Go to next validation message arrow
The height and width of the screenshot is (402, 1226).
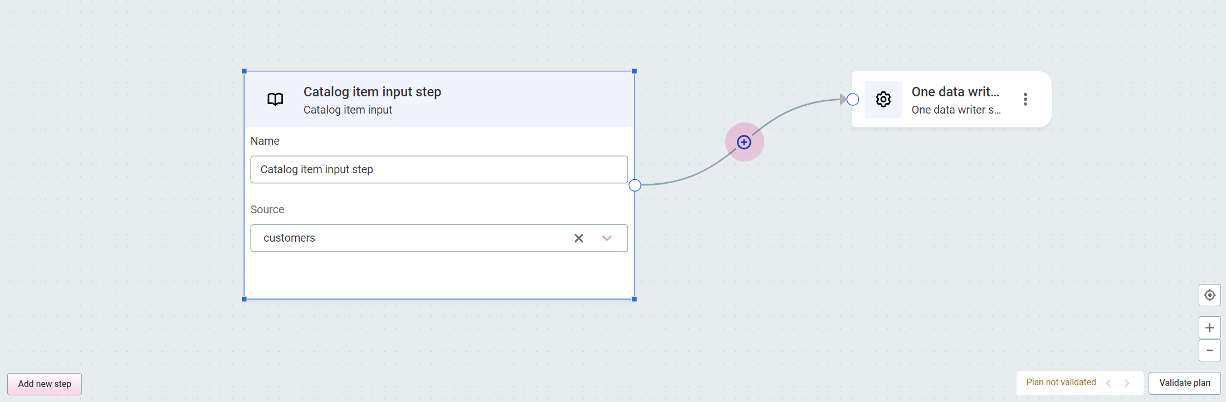1127,383
